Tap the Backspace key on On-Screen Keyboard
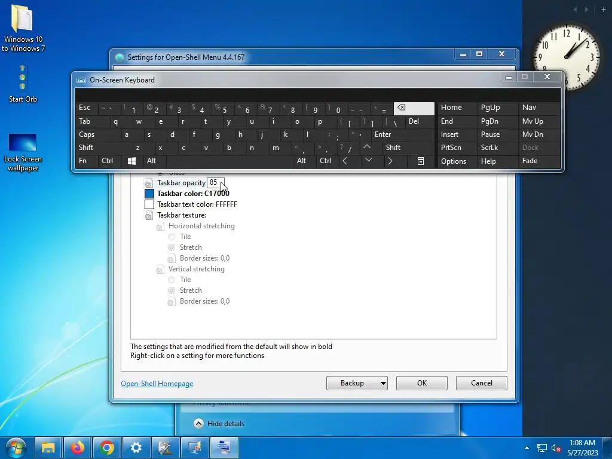Image resolution: width=612 pixels, height=459 pixels. [x=414, y=108]
